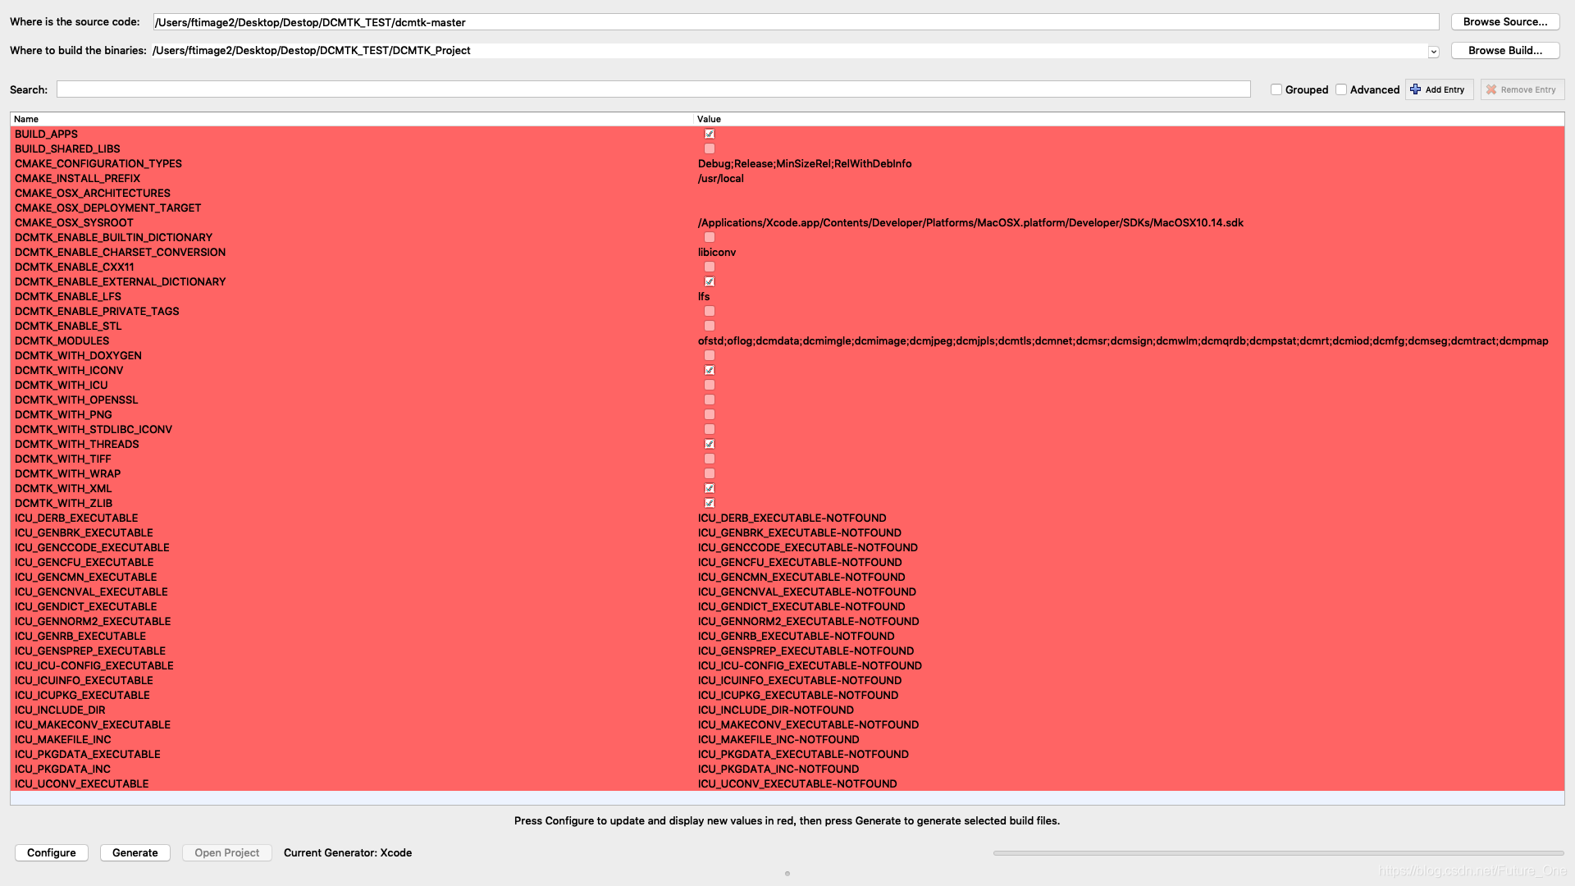Select the ICU_DERB_EXECUTABLE name cell
This screenshot has height=886, width=1575.
(76, 518)
